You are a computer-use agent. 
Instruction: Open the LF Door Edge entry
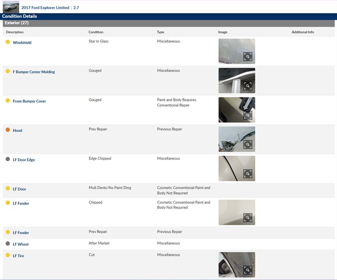23,160
